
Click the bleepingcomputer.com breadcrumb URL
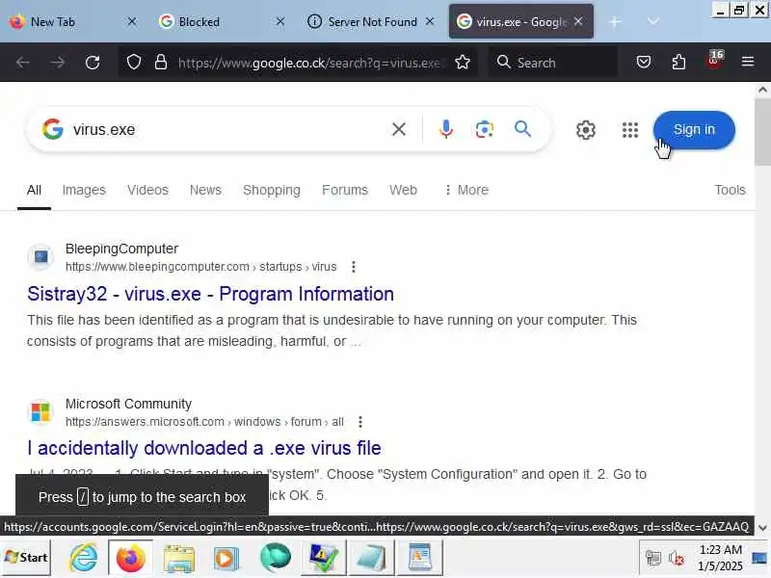(200, 267)
